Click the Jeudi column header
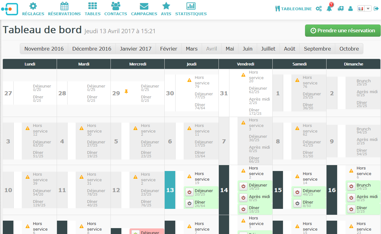381x234 pixels. (x=191, y=64)
